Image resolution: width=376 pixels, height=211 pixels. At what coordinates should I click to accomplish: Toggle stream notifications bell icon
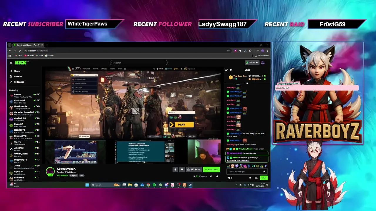(175, 169)
